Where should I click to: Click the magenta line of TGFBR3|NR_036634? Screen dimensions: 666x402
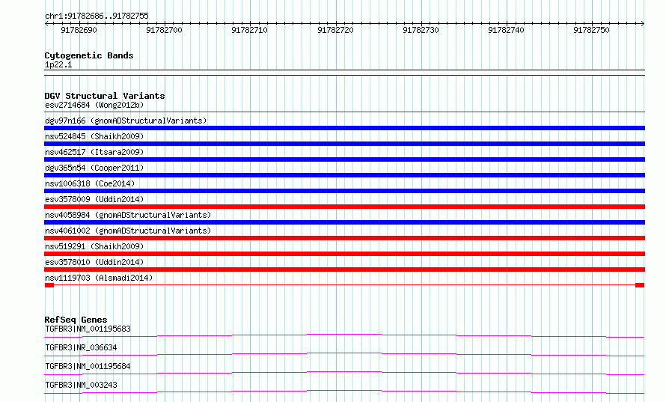[x=344, y=354]
